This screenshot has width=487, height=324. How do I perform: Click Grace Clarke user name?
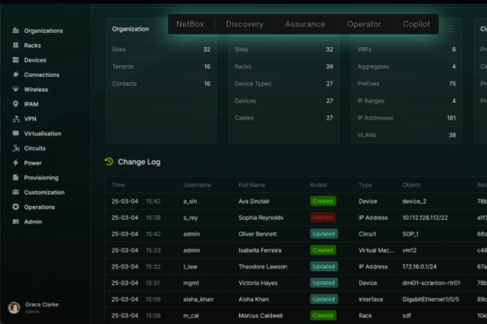pyautogui.click(x=42, y=305)
